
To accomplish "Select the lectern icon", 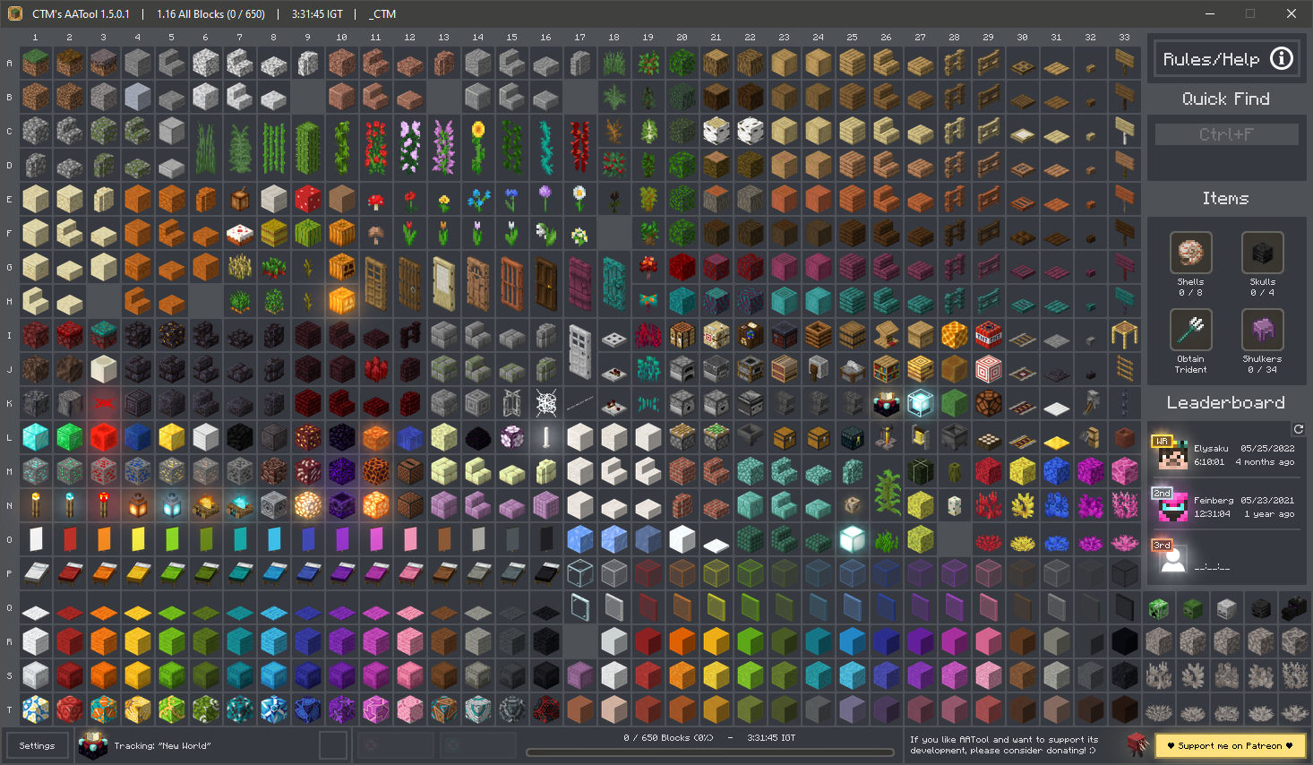I will click(886, 335).
